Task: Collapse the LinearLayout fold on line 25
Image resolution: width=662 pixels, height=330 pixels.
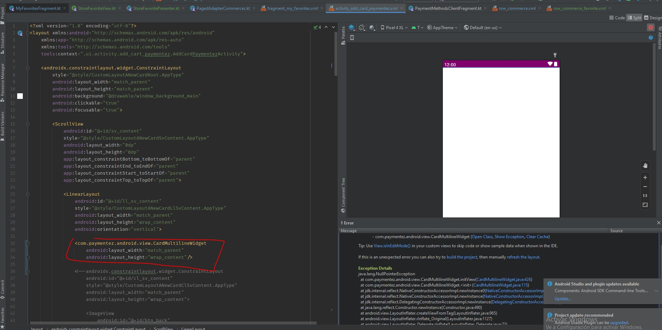Action: (28, 194)
